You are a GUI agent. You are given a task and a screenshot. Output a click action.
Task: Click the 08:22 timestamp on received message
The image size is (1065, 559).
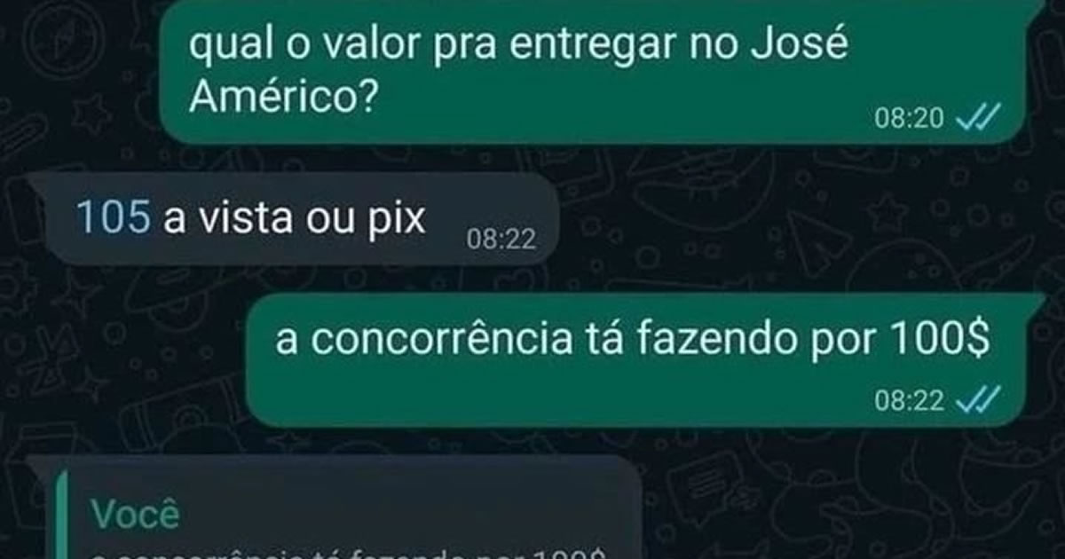(501, 239)
